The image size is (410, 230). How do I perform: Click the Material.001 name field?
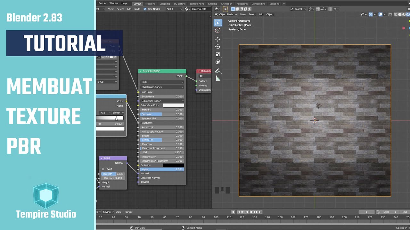[x=201, y=9]
